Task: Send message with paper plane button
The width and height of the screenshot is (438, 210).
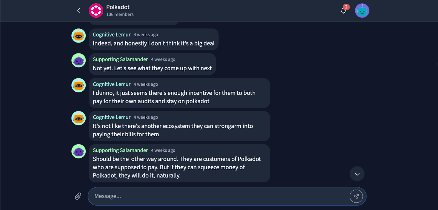Action: (x=356, y=196)
